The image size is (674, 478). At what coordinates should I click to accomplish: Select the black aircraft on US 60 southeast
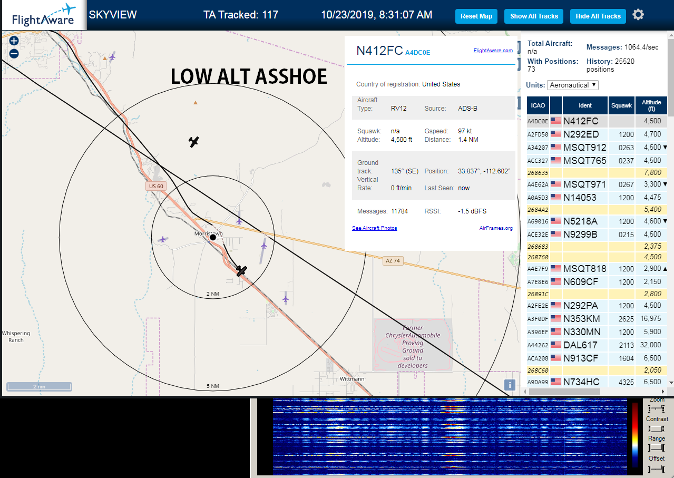(241, 271)
